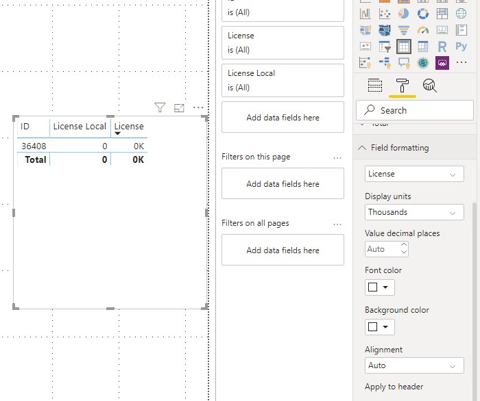Increase Value decimal places with up arrow
This screenshot has width=480, height=401.
click(x=404, y=245)
